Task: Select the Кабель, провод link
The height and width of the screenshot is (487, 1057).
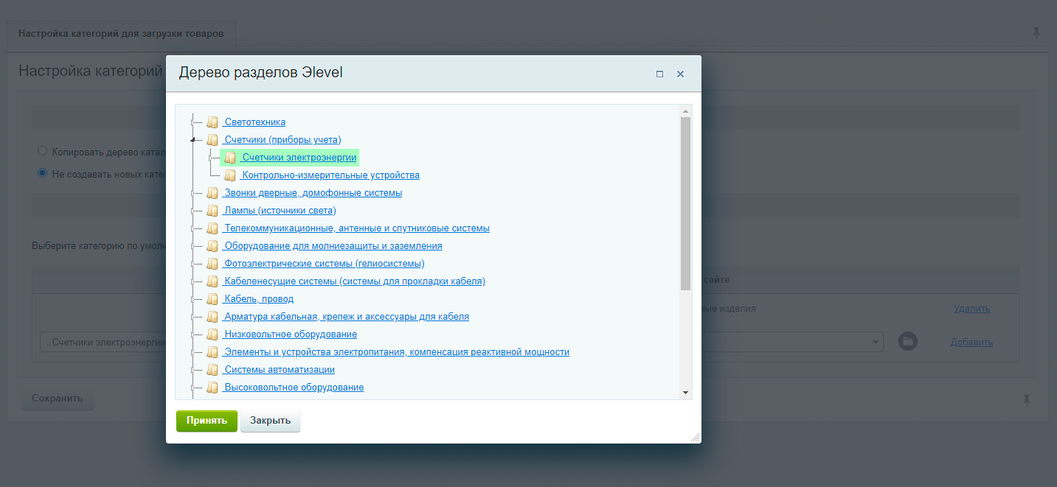Action: [x=258, y=299]
